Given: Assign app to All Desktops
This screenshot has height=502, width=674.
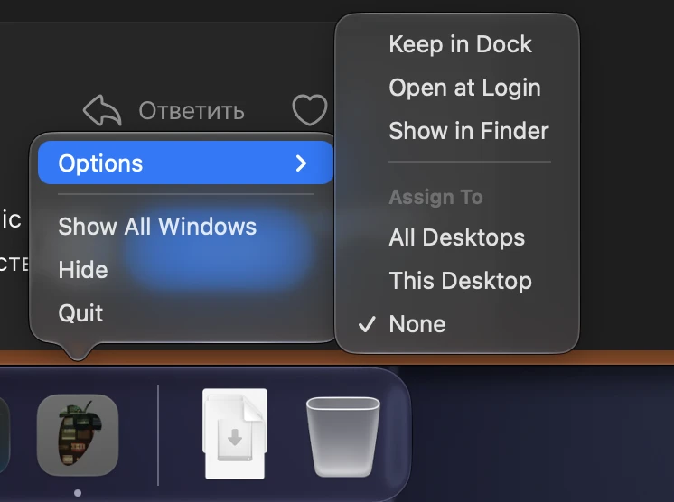Looking at the screenshot, I should [457, 237].
